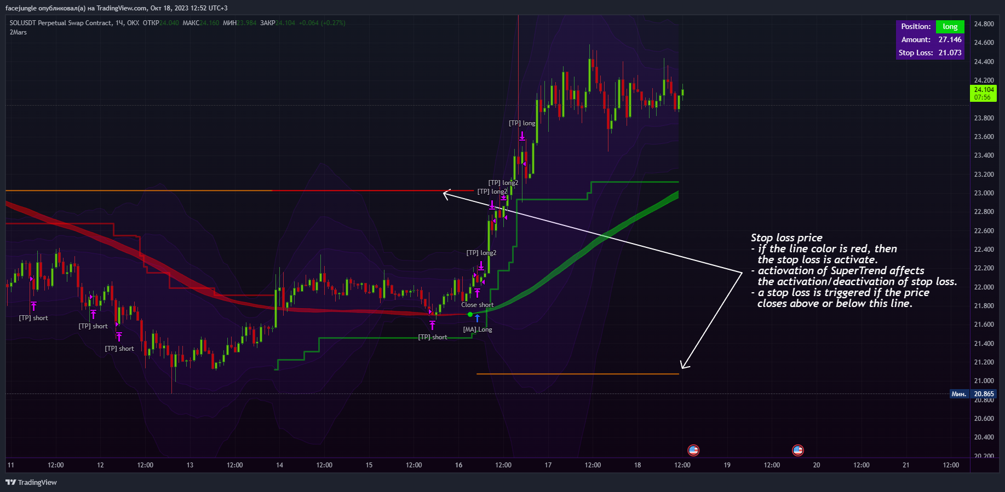This screenshot has height=492, width=1005.
Task: Click the 22.600 price axis label
Action: pos(984,231)
